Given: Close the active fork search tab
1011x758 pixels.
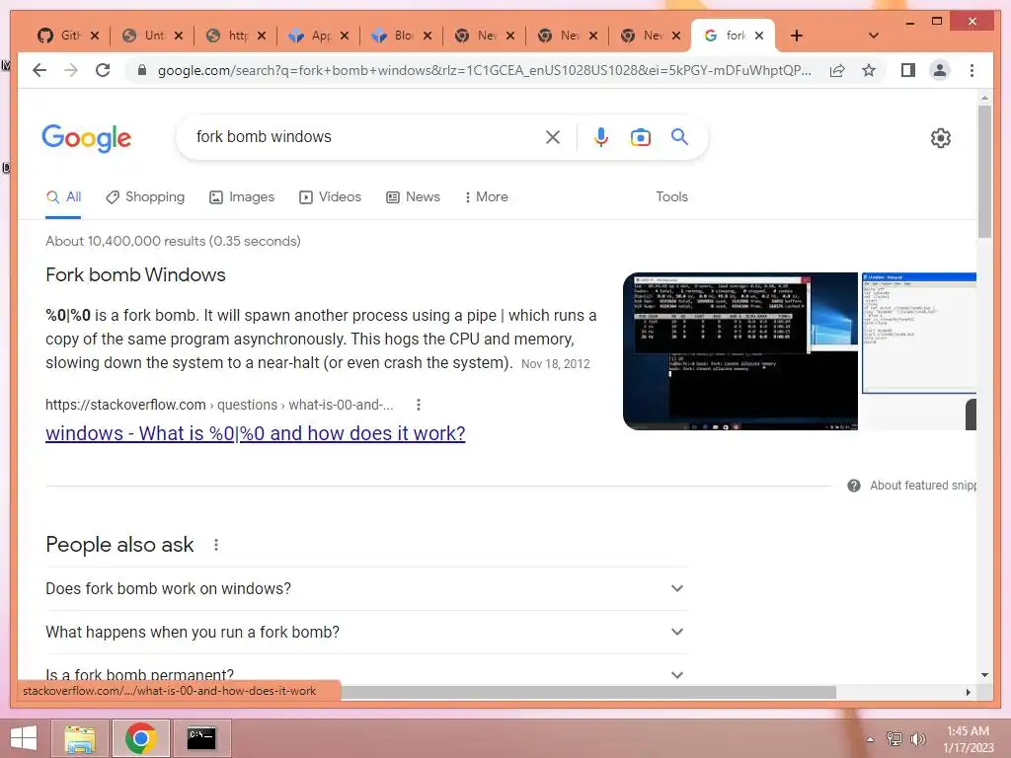Looking at the screenshot, I should click(759, 36).
